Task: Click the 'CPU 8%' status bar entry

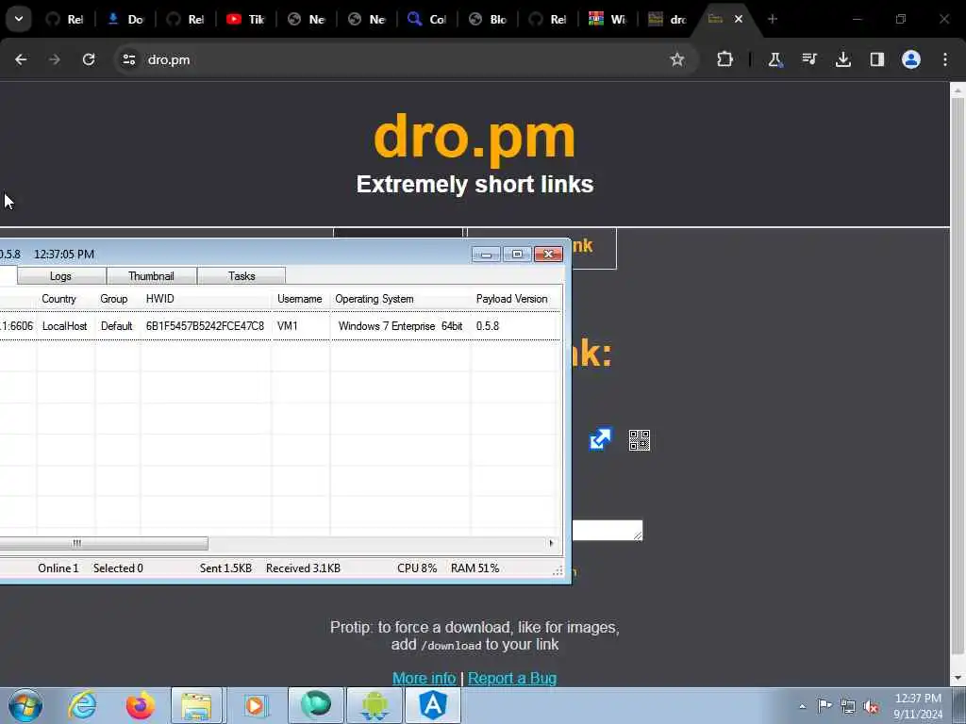Action: pos(417,568)
